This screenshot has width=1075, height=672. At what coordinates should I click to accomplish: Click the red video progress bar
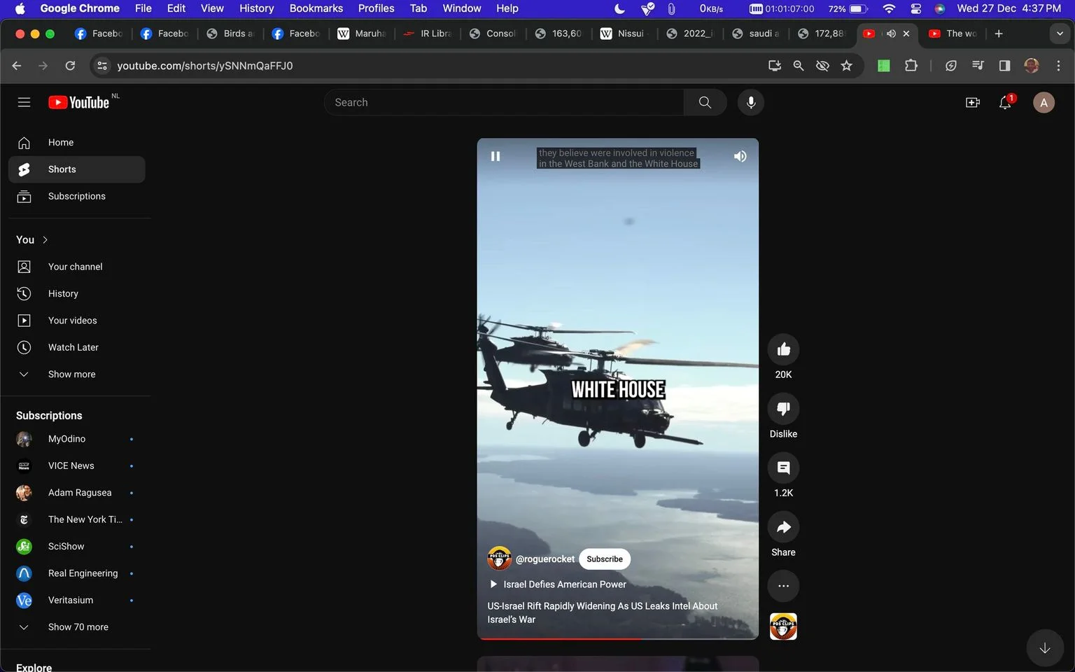pyautogui.click(x=560, y=638)
